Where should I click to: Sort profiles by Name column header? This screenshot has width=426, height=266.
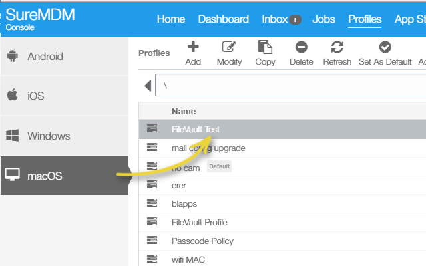[184, 112]
